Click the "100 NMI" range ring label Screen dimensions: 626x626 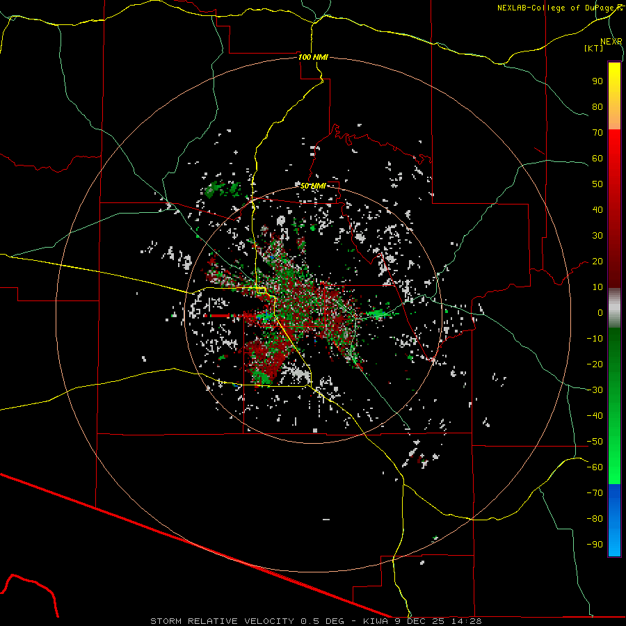tap(313, 57)
